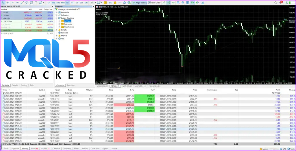
Task: Switch to GBPUSD+,H1 chart tab
Action: (x=140, y=86)
